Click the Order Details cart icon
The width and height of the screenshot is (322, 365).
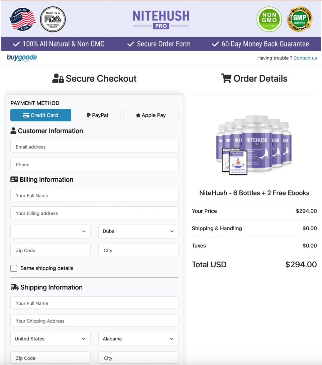(226, 78)
